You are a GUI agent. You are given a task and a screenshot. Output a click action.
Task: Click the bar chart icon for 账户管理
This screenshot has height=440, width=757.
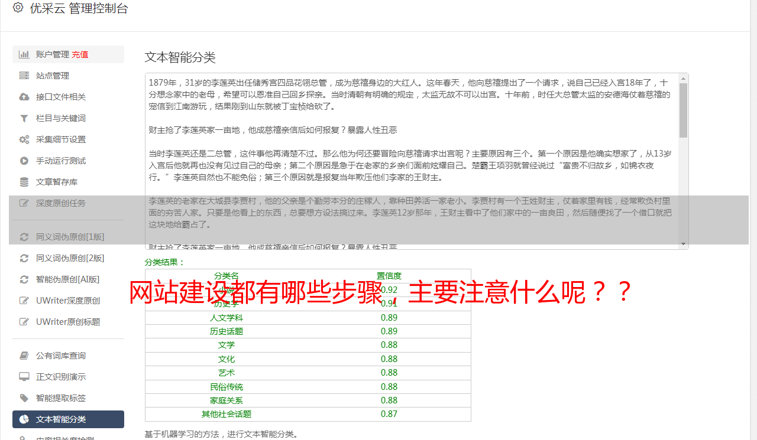24,54
